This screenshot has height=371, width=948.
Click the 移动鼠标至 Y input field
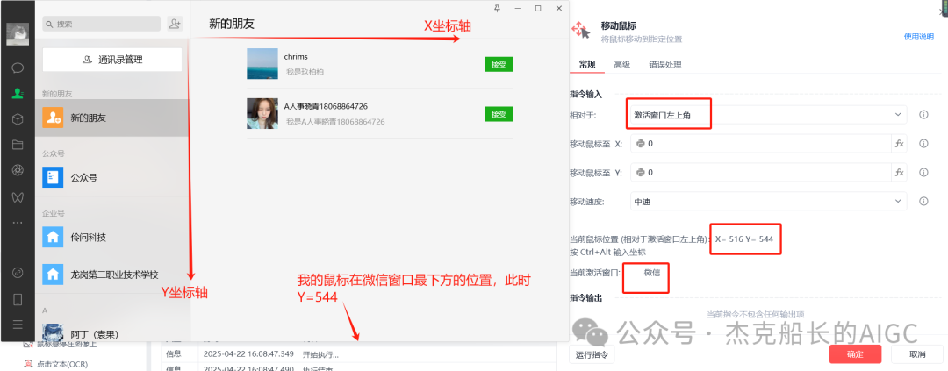pos(761,173)
